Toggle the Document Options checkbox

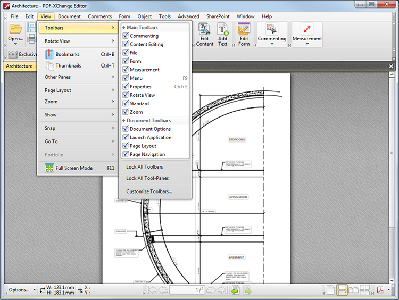click(x=126, y=129)
